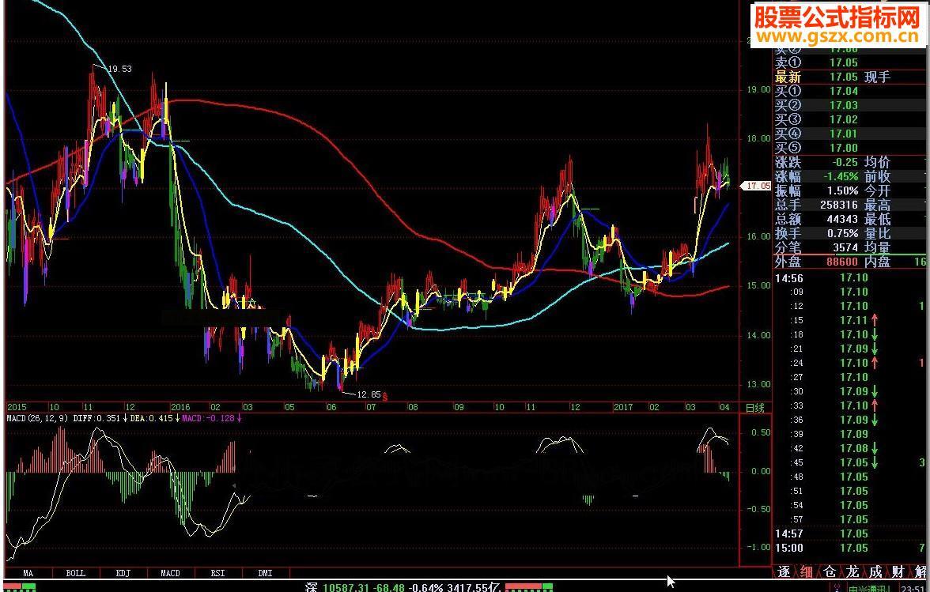Select the 细 detail tab
The image size is (930, 592).
806,572
